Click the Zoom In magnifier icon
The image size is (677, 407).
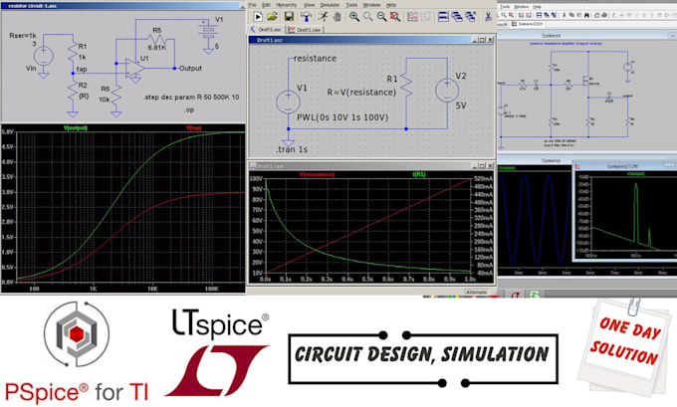coord(354,17)
